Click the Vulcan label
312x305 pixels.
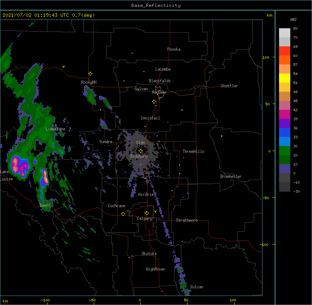coord(197,287)
